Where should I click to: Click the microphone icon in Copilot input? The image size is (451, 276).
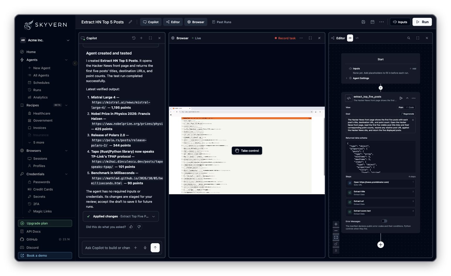click(x=145, y=248)
